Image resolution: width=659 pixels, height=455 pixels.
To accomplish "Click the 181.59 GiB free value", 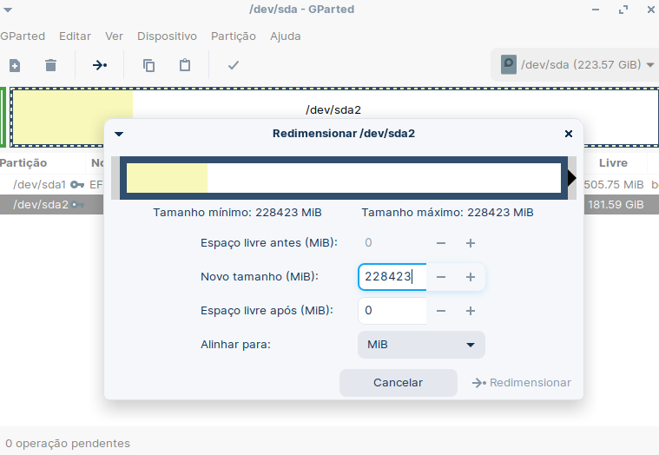I will pos(616,205).
